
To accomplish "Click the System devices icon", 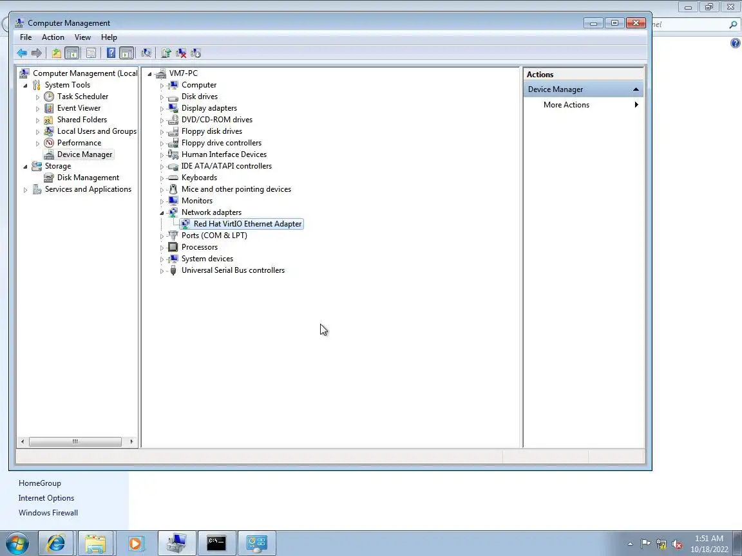I will point(173,259).
